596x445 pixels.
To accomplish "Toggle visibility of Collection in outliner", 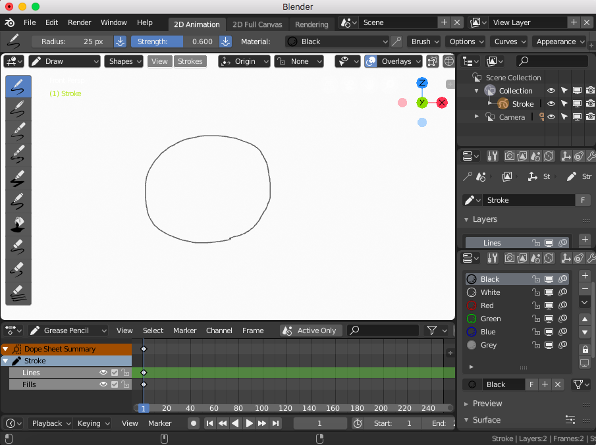I will (x=551, y=90).
